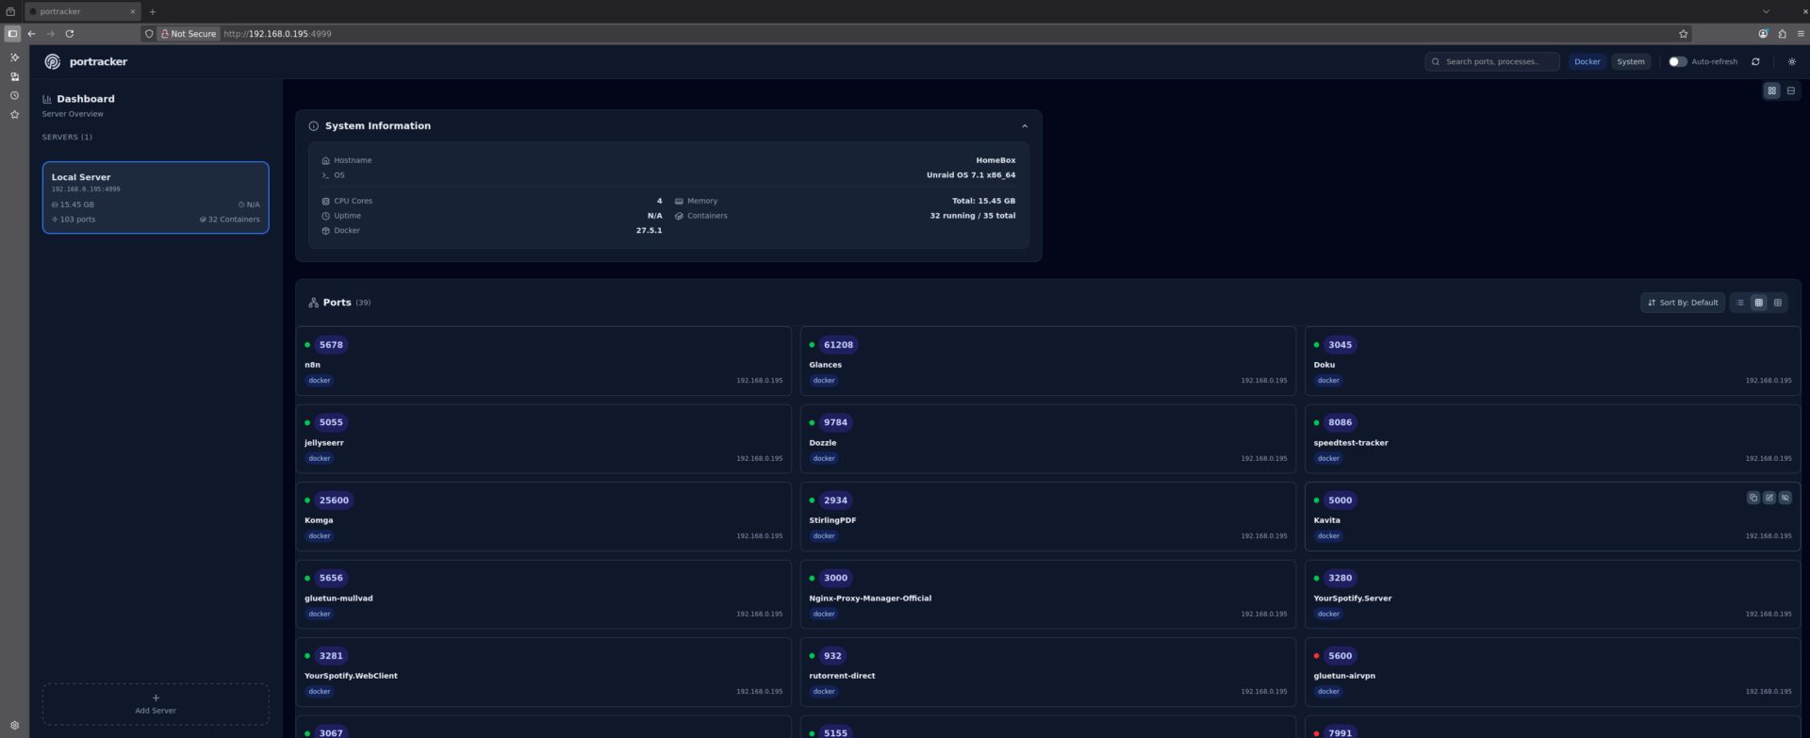The height and width of the screenshot is (738, 1810).
Task: Toggle the System filter
Action: tap(1631, 61)
